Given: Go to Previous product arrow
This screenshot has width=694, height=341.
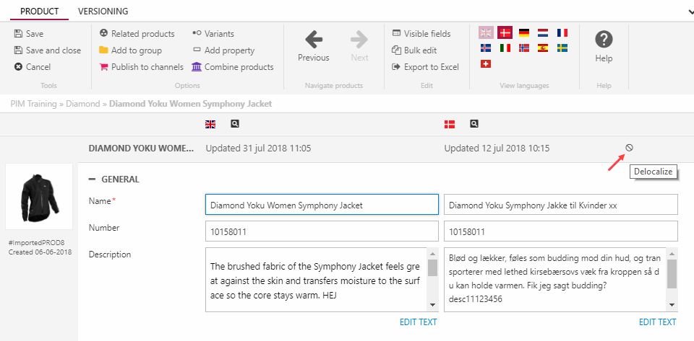Looking at the screenshot, I should point(313,40).
